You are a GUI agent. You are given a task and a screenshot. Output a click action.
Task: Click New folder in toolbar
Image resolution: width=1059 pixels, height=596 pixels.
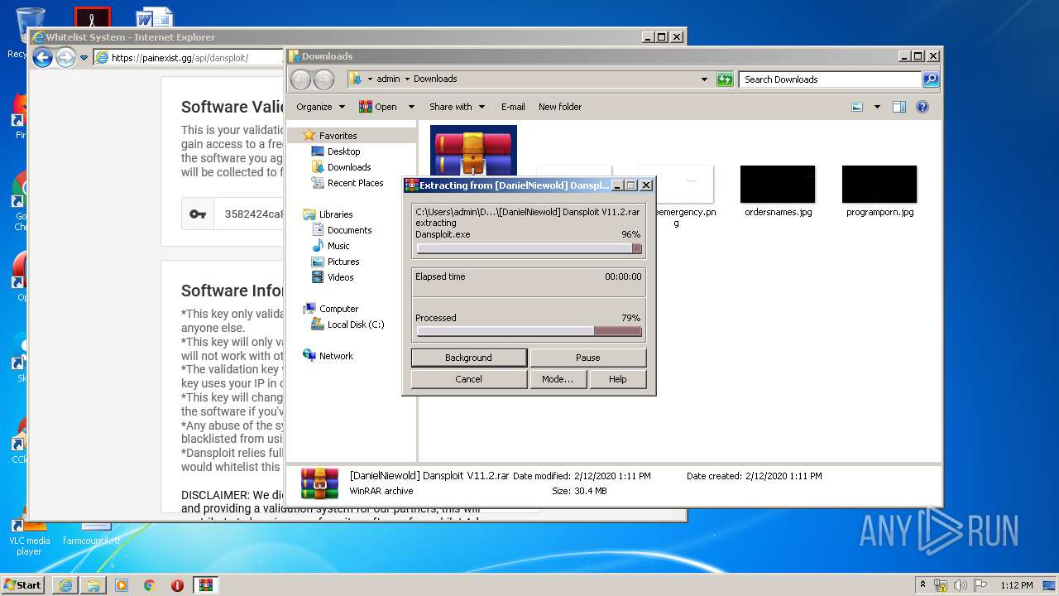pyautogui.click(x=560, y=107)
